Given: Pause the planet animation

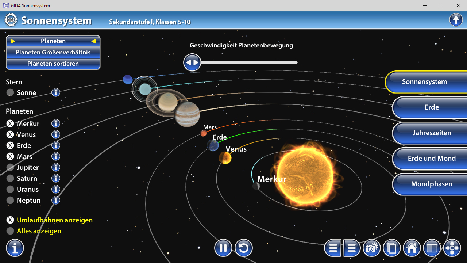Looking at the screenshot, I should 223,248.
